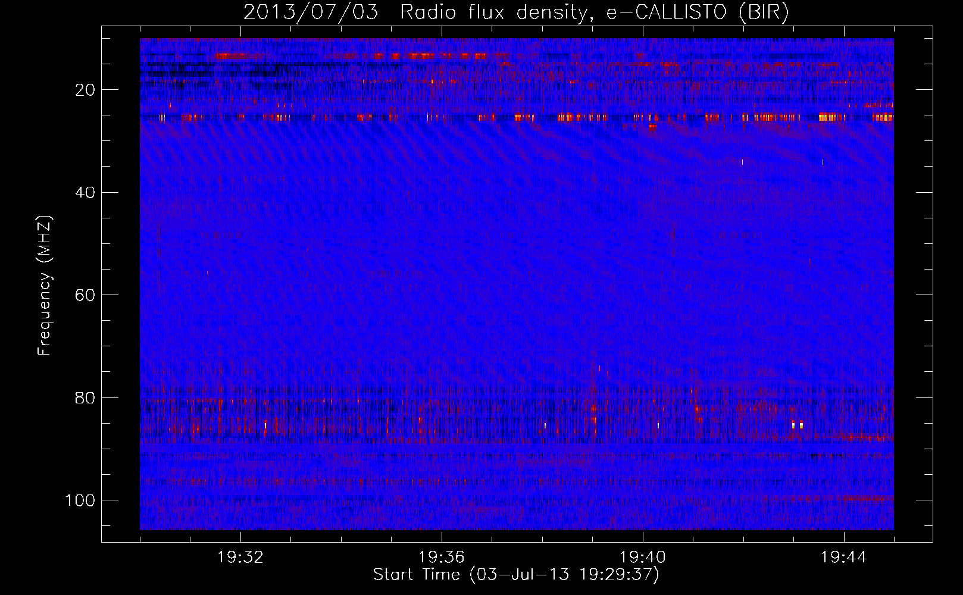The width and height of the screenshot is (963, 595).
Task: Click the 19:36 time tick label
Action: click(442, 558)
